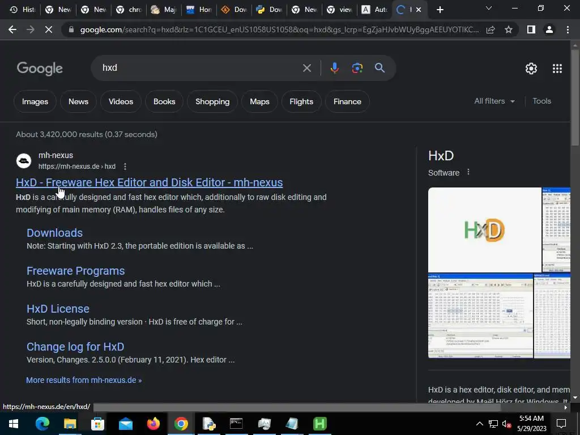Open the Downloads sitelink

click(x=55, y=233)
